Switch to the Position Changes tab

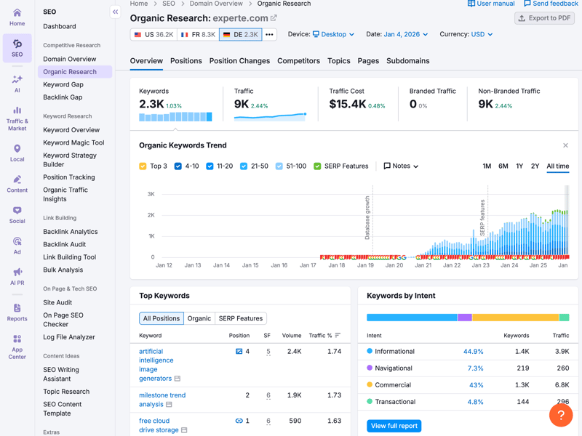239,61
